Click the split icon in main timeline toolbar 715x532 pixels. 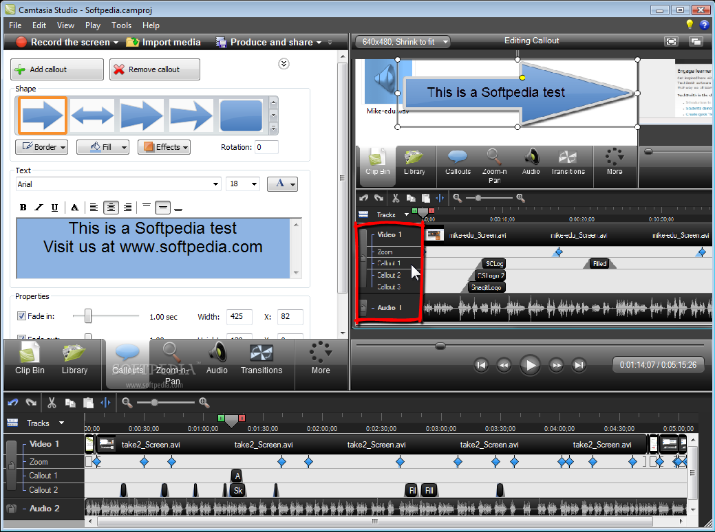click(105, 403)
